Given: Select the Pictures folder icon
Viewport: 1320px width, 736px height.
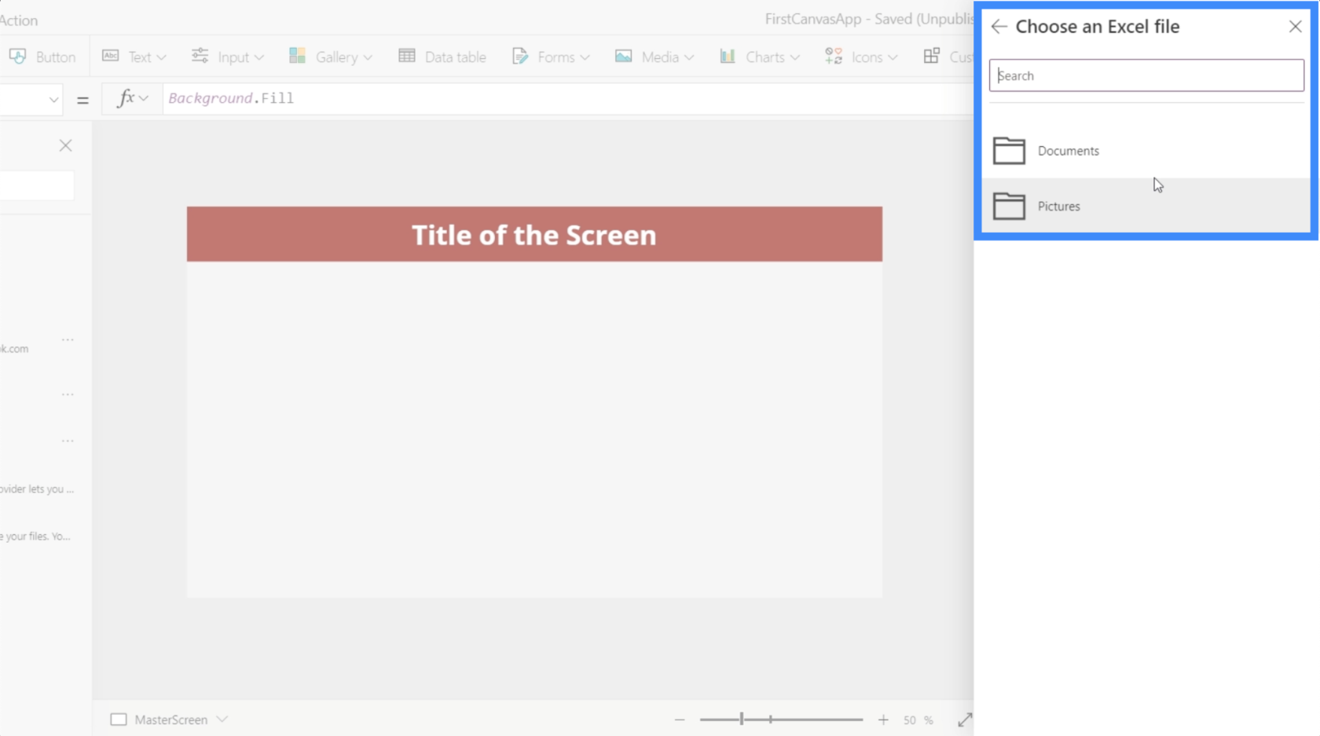Looking at the screenshot, I should point(1009,206).
